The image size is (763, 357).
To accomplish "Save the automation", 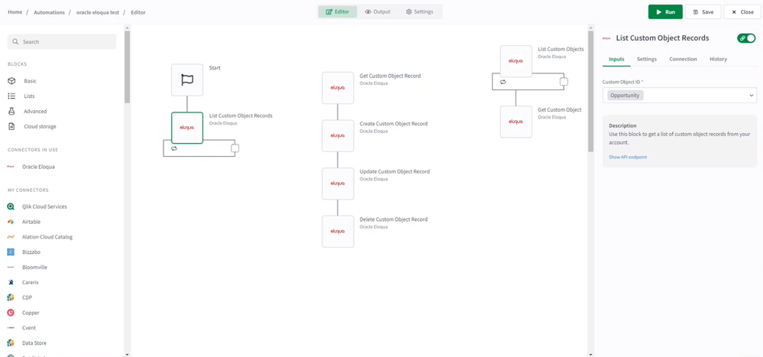I will [703, 11].
